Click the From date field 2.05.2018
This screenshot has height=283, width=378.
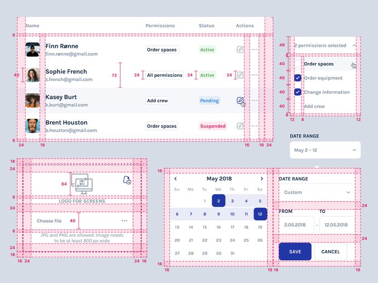tap(295, 225)
